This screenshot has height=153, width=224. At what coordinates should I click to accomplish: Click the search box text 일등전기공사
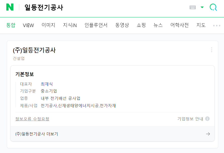pos(44,8)
